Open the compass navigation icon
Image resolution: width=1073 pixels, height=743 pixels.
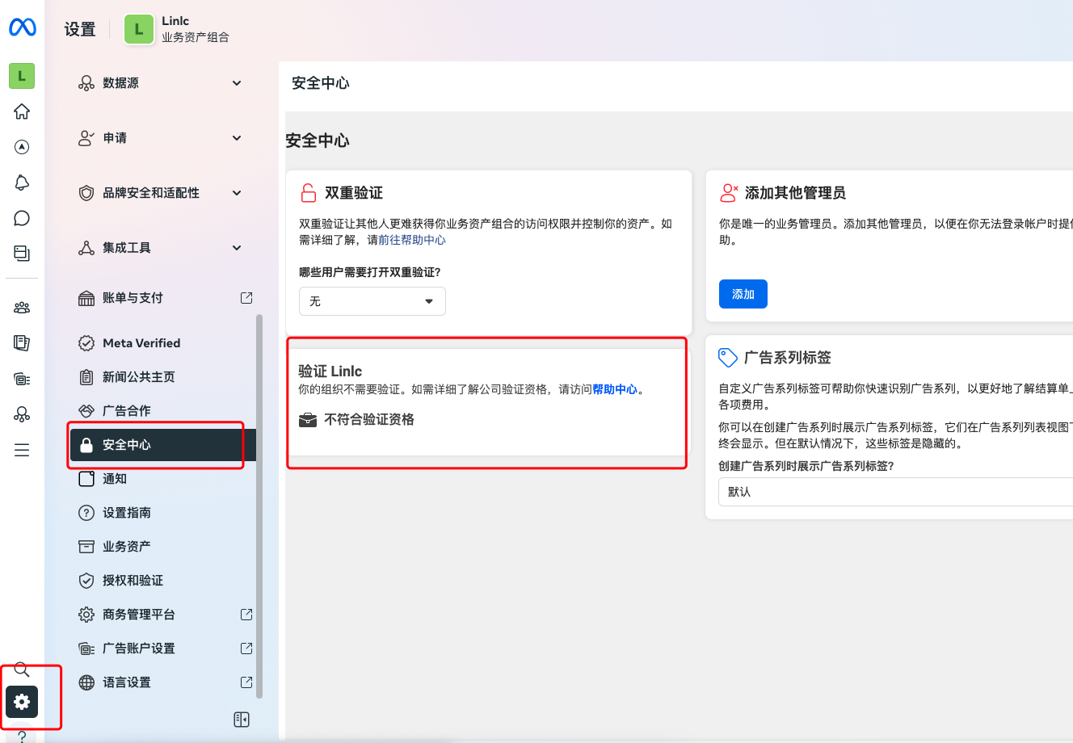pos(22,147)
